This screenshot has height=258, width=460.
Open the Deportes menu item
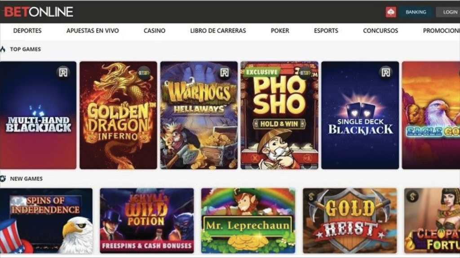click(x=27, y=31)
